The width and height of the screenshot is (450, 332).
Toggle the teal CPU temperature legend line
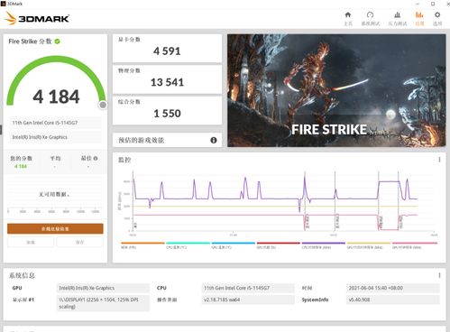(x=188, y=244)
